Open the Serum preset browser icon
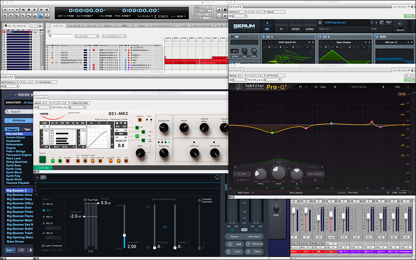416x260 pixels. (382, 23)
